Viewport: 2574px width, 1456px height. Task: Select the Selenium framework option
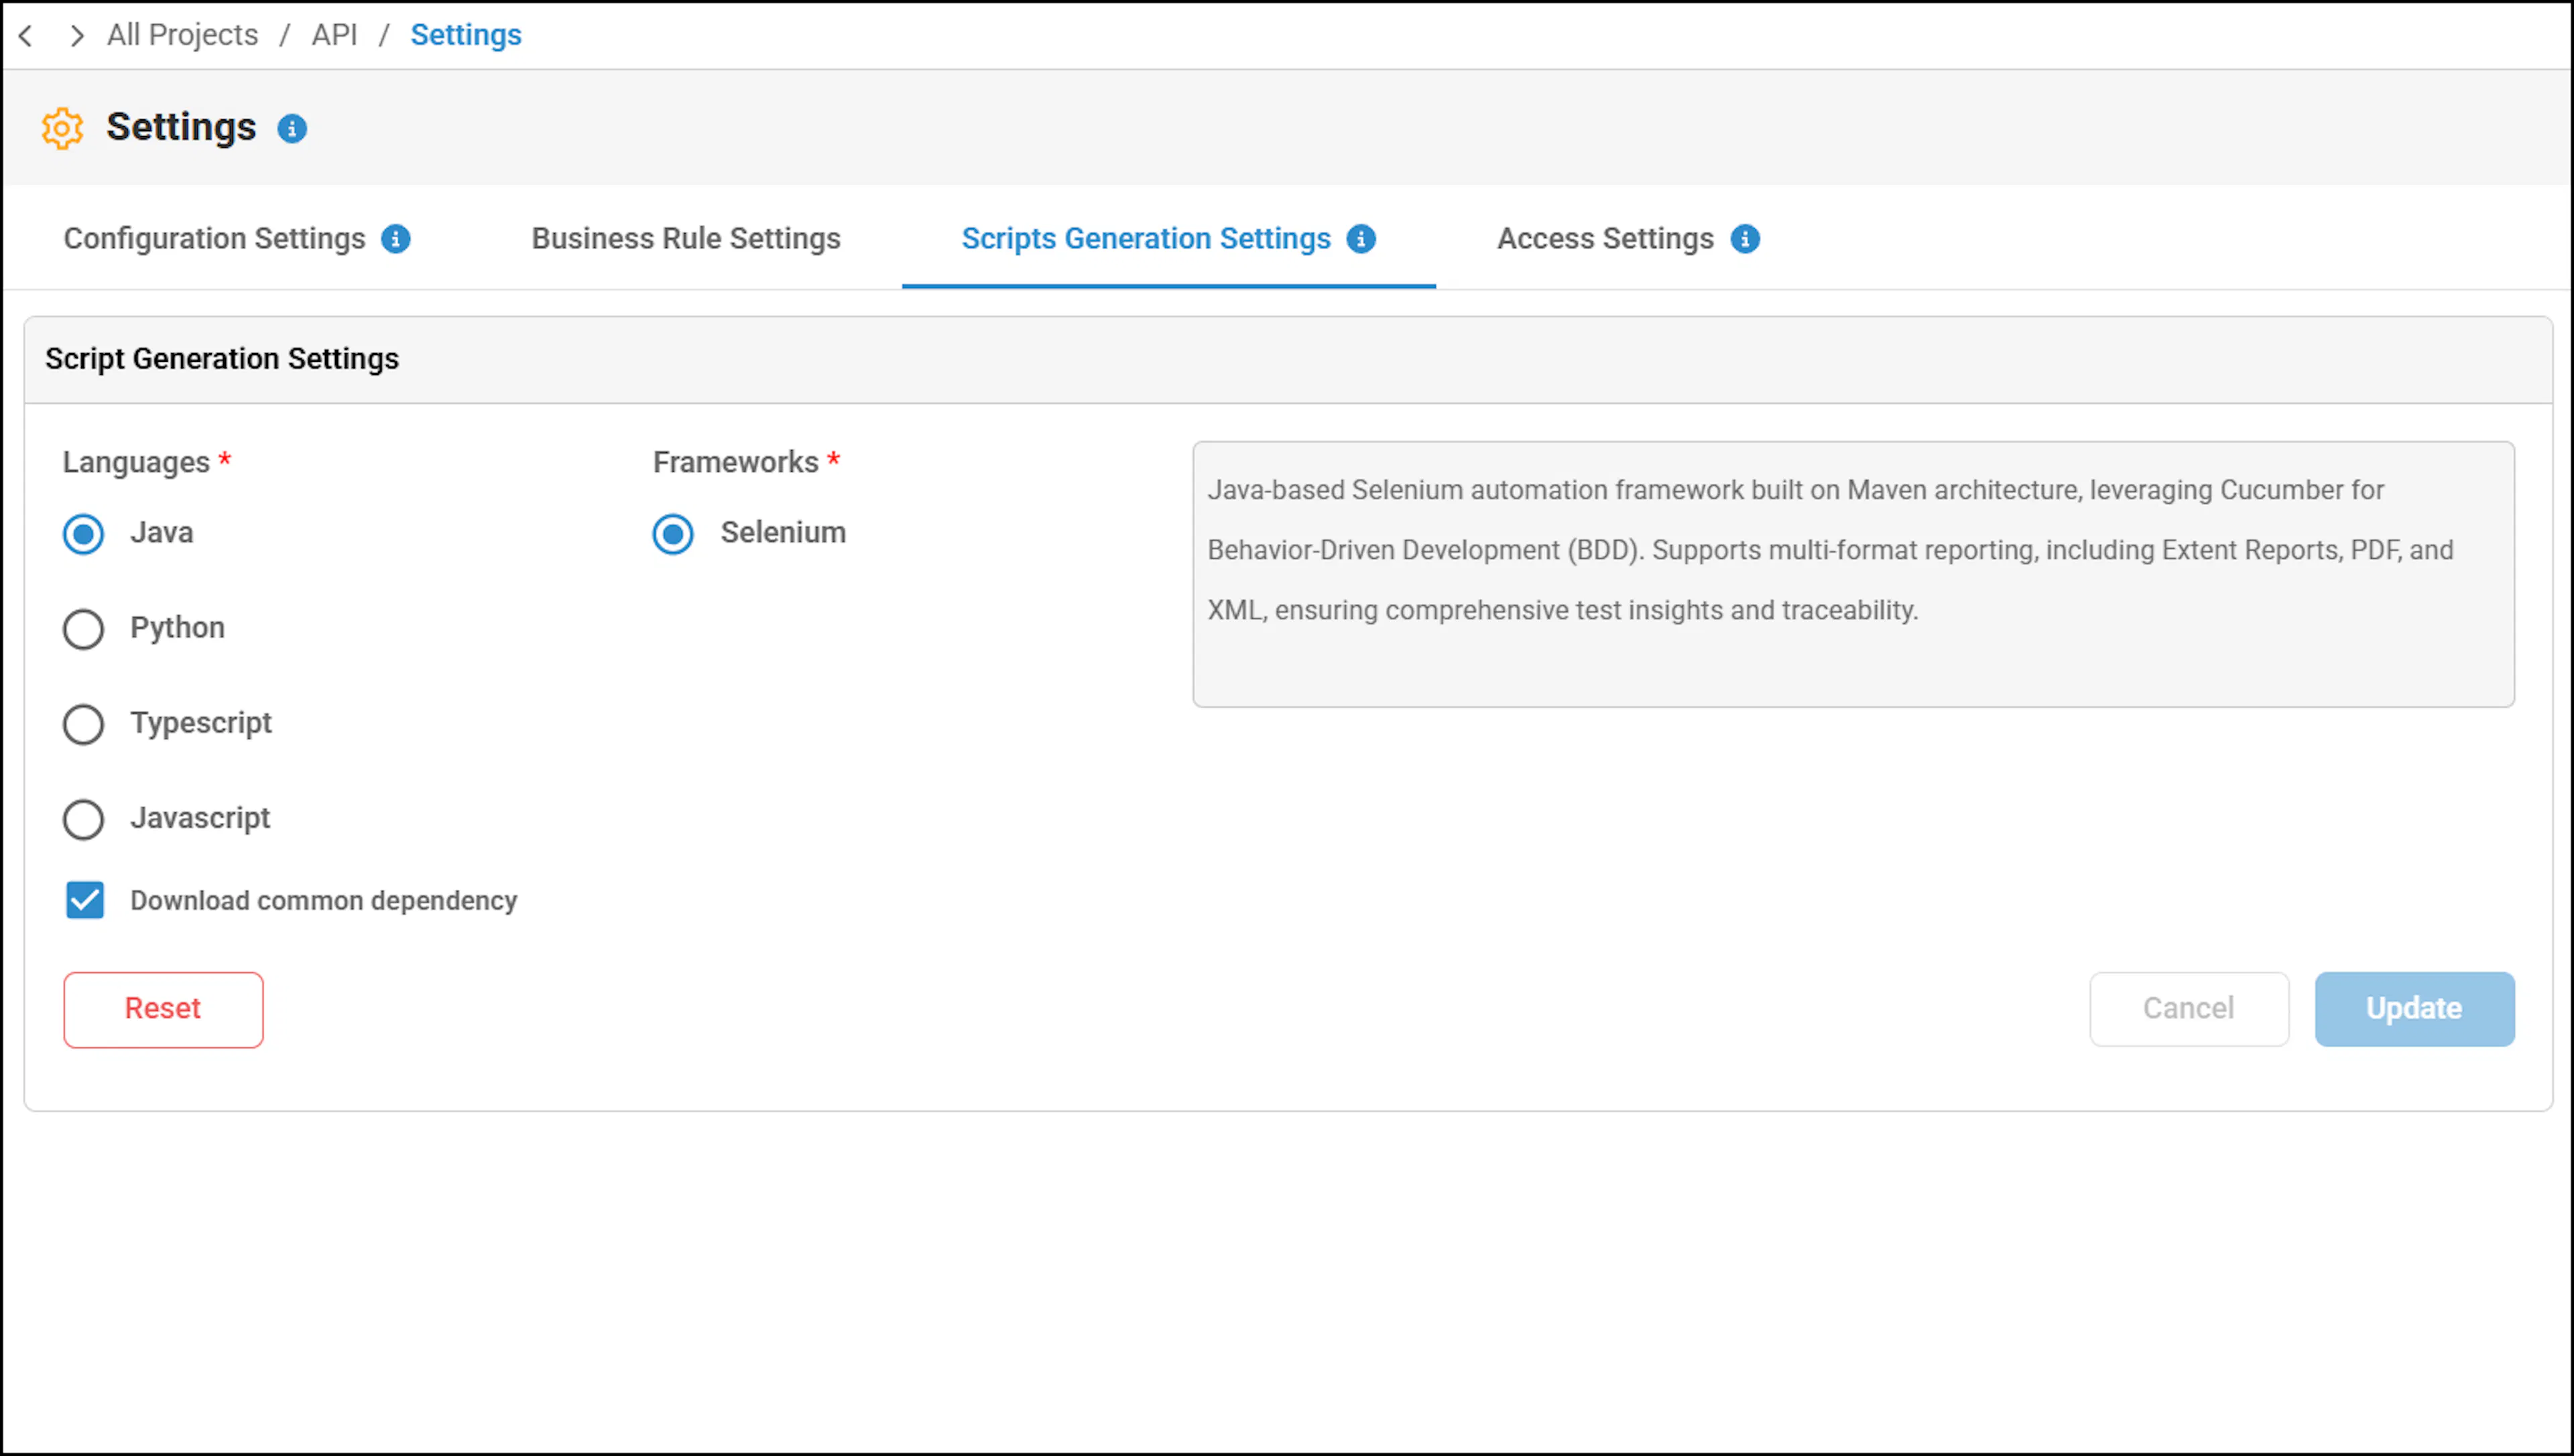coord(673,534)
